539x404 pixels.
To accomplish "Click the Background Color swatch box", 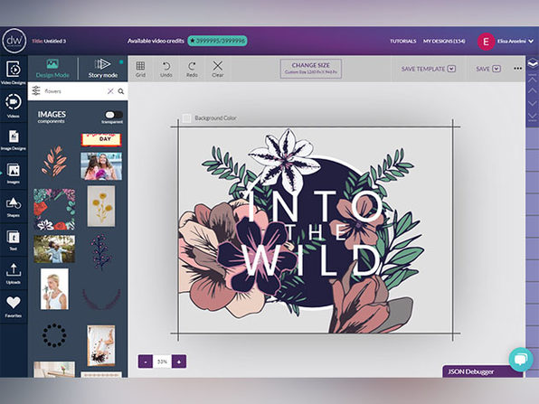I will pyautogui.click(x=186, y=118).
